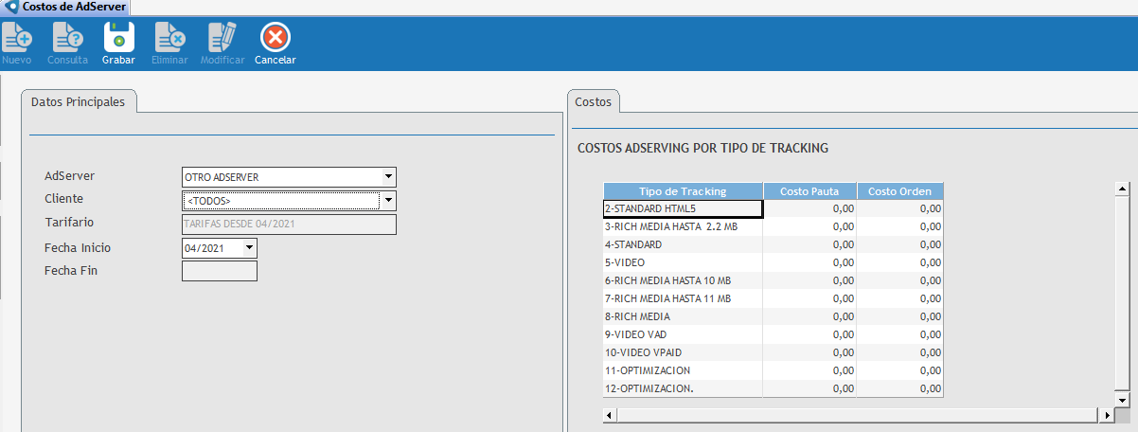Click the Nuevo toolbar icon

tap(17, 39)
